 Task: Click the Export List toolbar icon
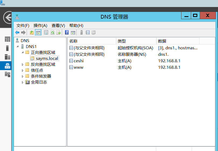click(x=59, y=33)
